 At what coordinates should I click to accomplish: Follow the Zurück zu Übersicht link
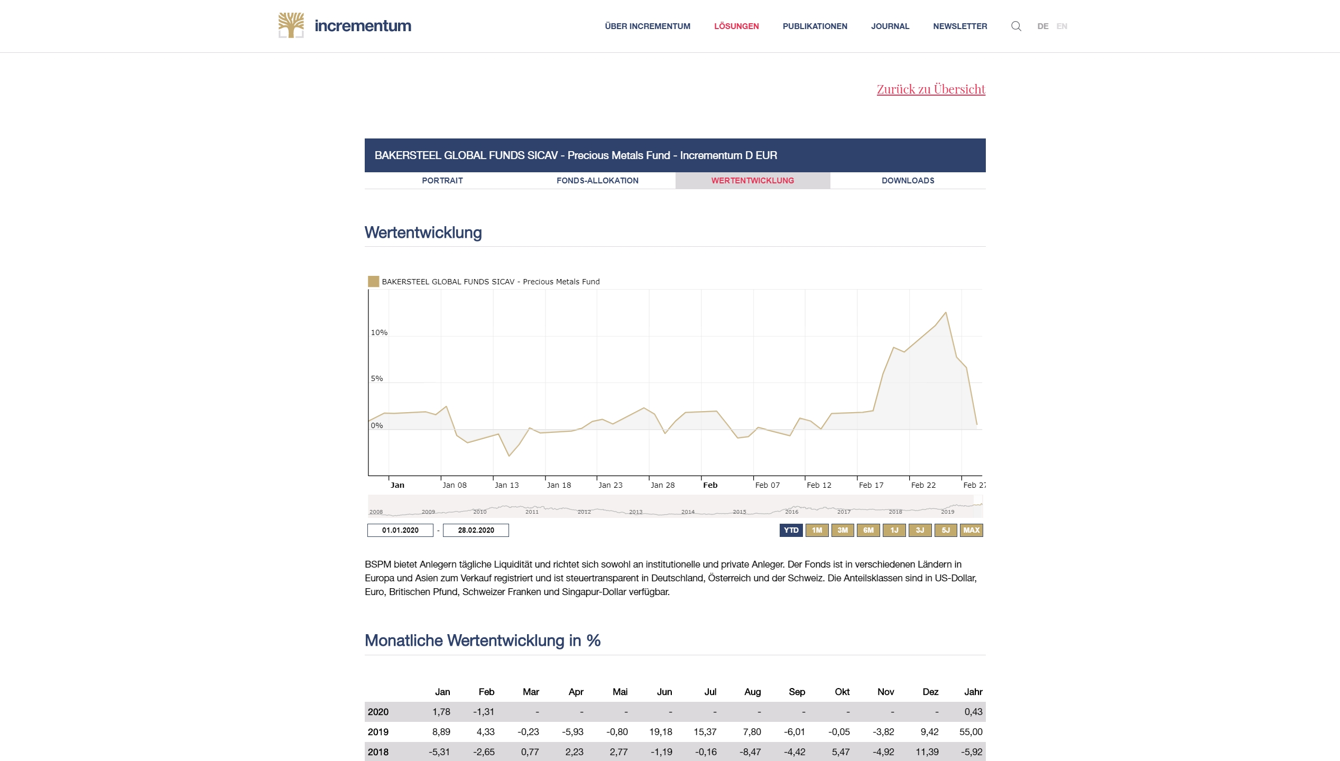[931, 89]
